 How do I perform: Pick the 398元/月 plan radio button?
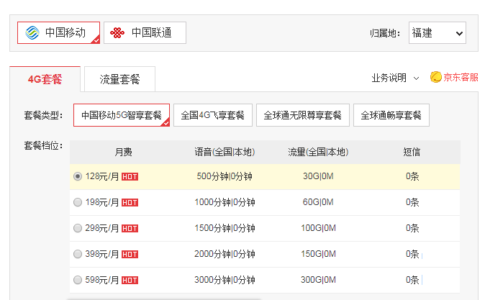tap(78, 254)
